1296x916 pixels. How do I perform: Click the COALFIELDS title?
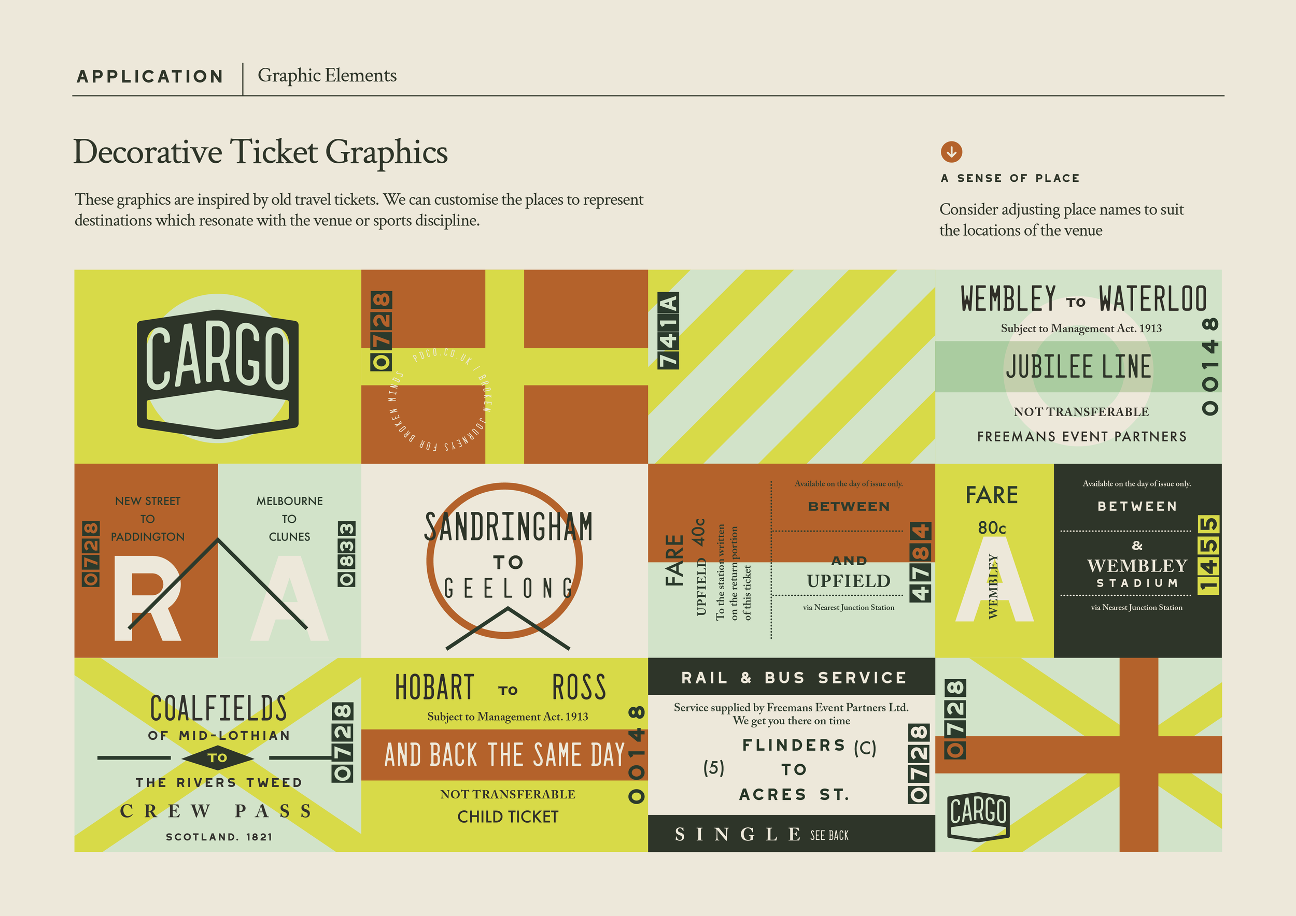click(x=218, y=708)
